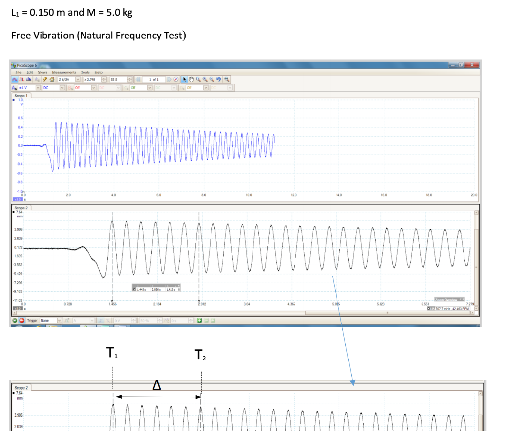
Task: Open the 2 s/div timebase dropdown
Action: pyautogui.click(x=78, y=79)
